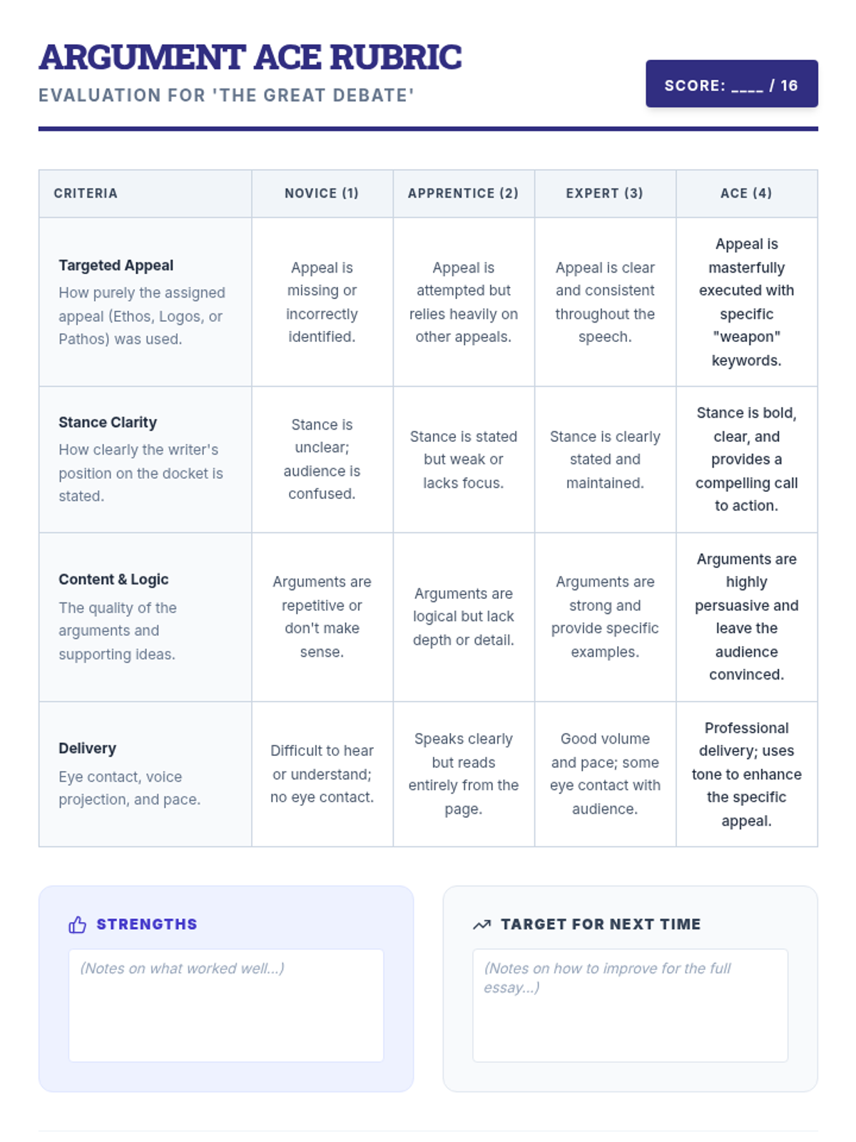856x1142 pixels.
Task: Select Novice cell for Delivery row
Action: click(x=322, y=774)
